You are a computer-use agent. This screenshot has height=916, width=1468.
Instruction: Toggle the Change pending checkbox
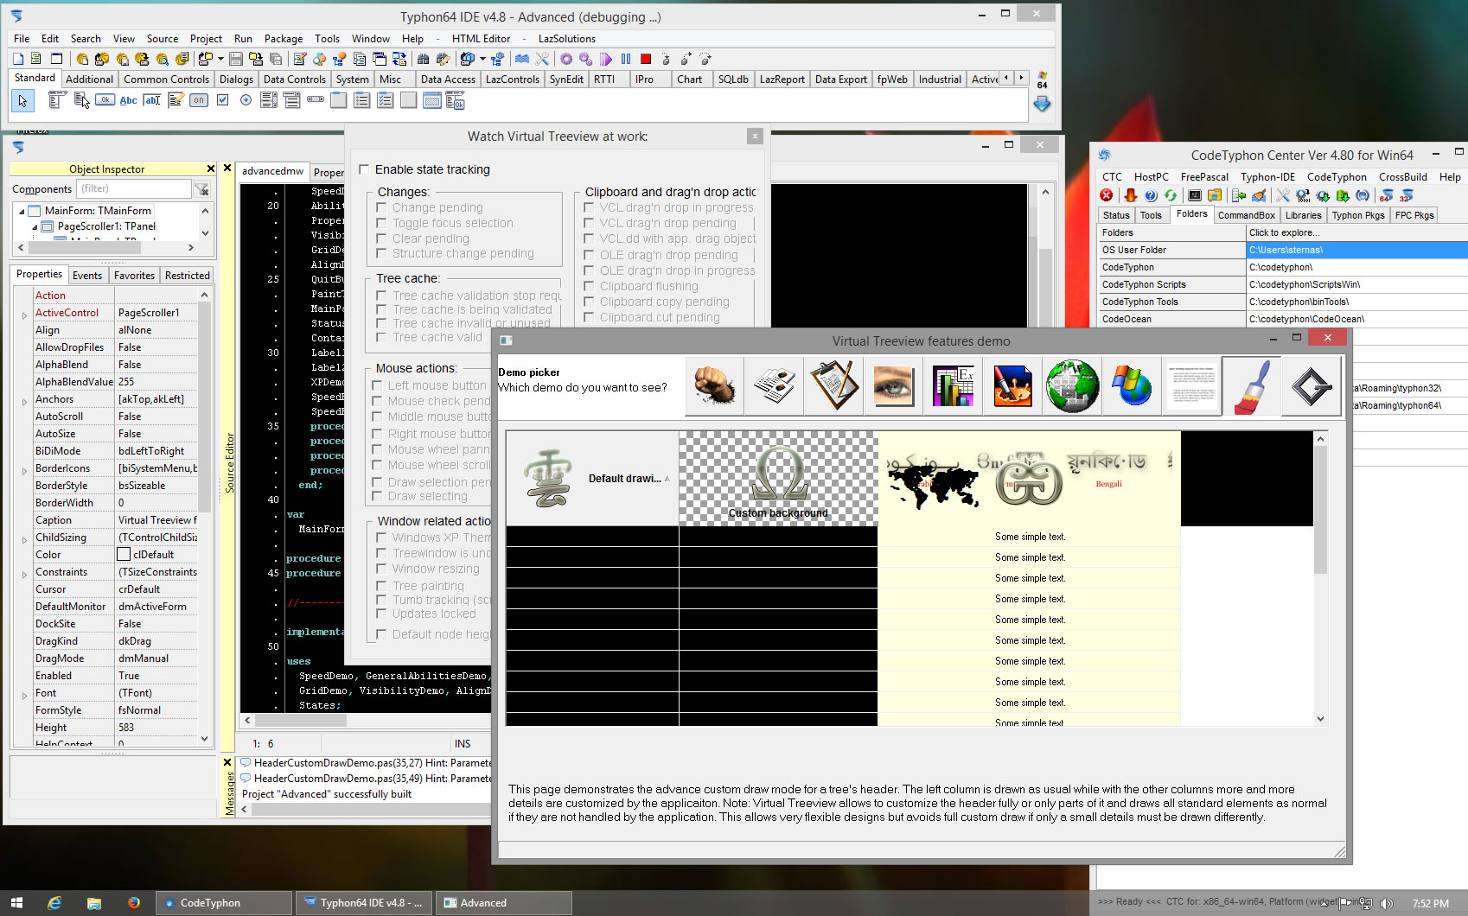pos(381,207)
